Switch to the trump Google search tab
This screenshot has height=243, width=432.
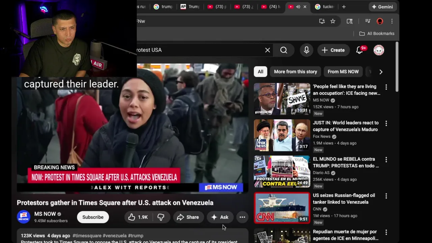[163, 7]
